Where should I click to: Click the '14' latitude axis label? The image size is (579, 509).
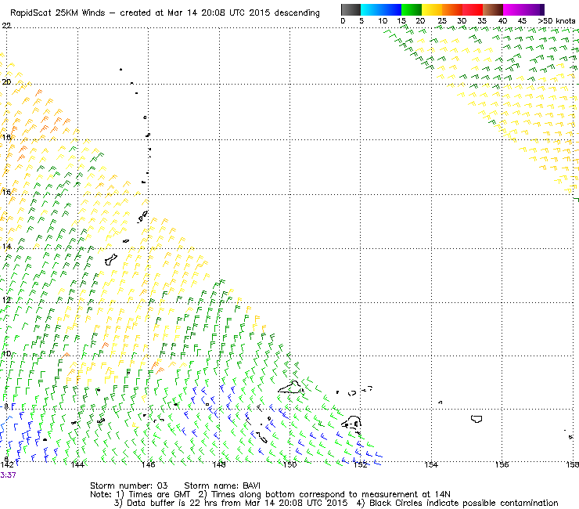(6, 247)
